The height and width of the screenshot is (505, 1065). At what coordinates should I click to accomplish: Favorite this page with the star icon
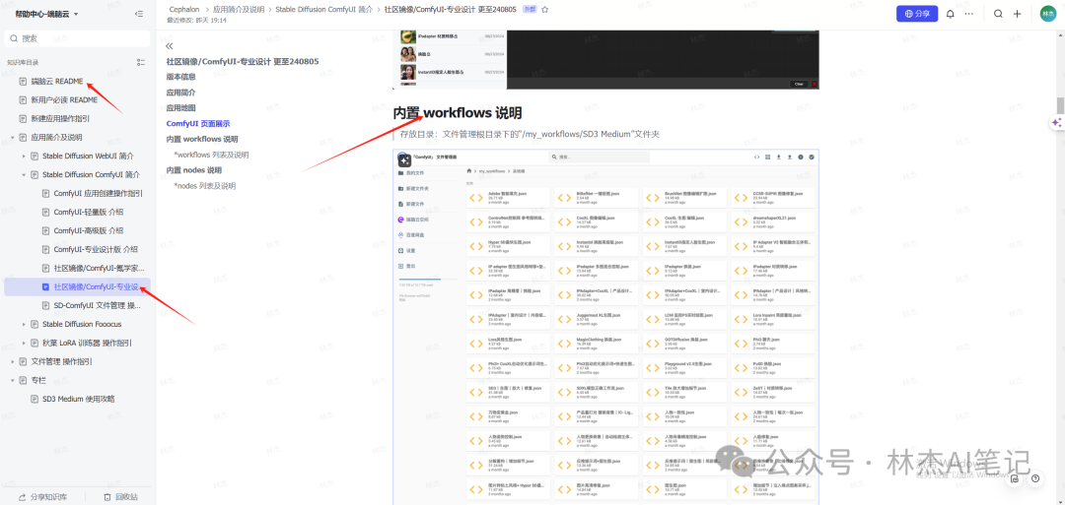[544, 10]
